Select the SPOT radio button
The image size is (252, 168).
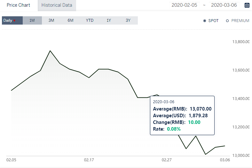tap(205, 21)
